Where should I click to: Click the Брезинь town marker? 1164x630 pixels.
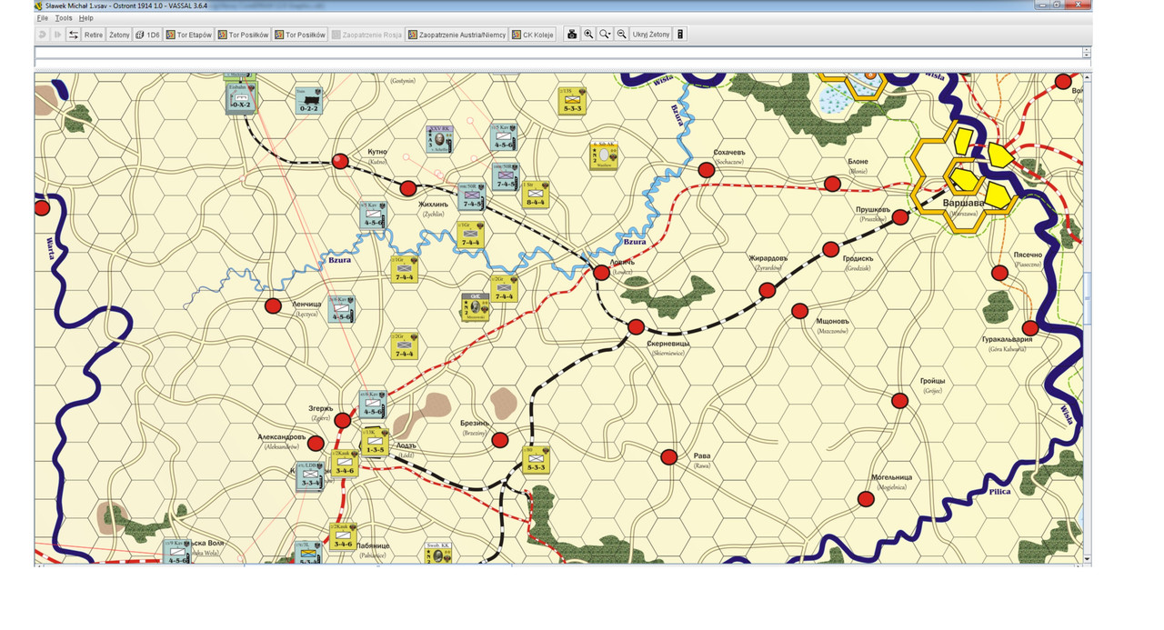click(x=499, y=441)
